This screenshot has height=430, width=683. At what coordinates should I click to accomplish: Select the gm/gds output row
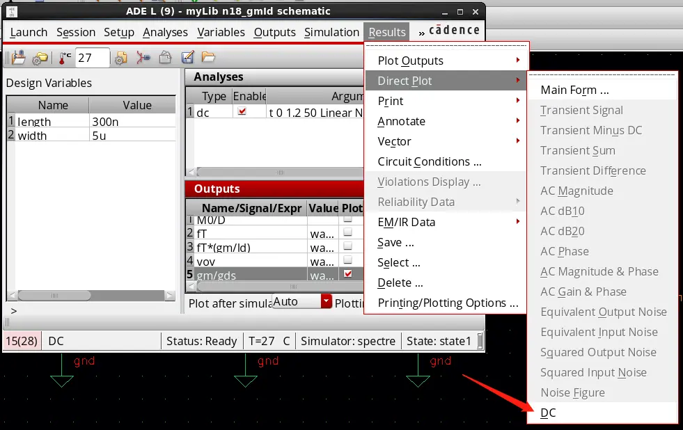coord(275,275)
